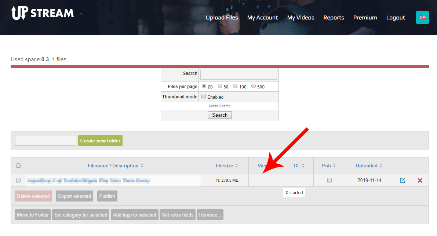This screenshot has width=437, height=236.
Task: Click the UpStream logo
Action: 42,13
